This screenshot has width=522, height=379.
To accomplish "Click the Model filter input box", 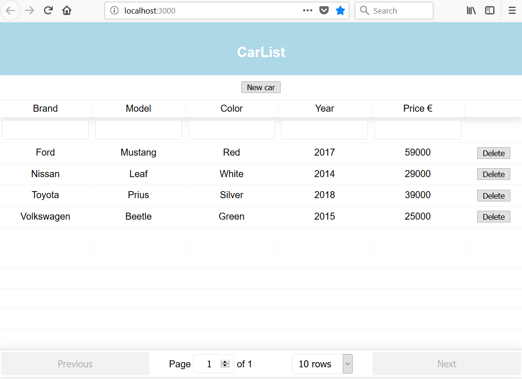I will click(139, 129).
